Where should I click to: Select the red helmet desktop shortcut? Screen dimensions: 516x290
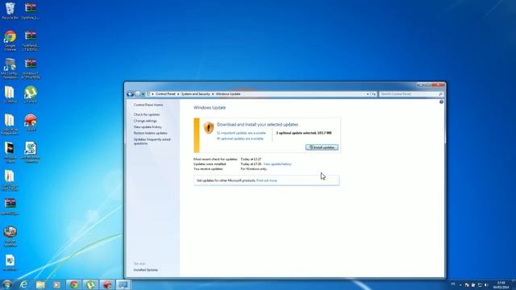[x=31, y=122]
